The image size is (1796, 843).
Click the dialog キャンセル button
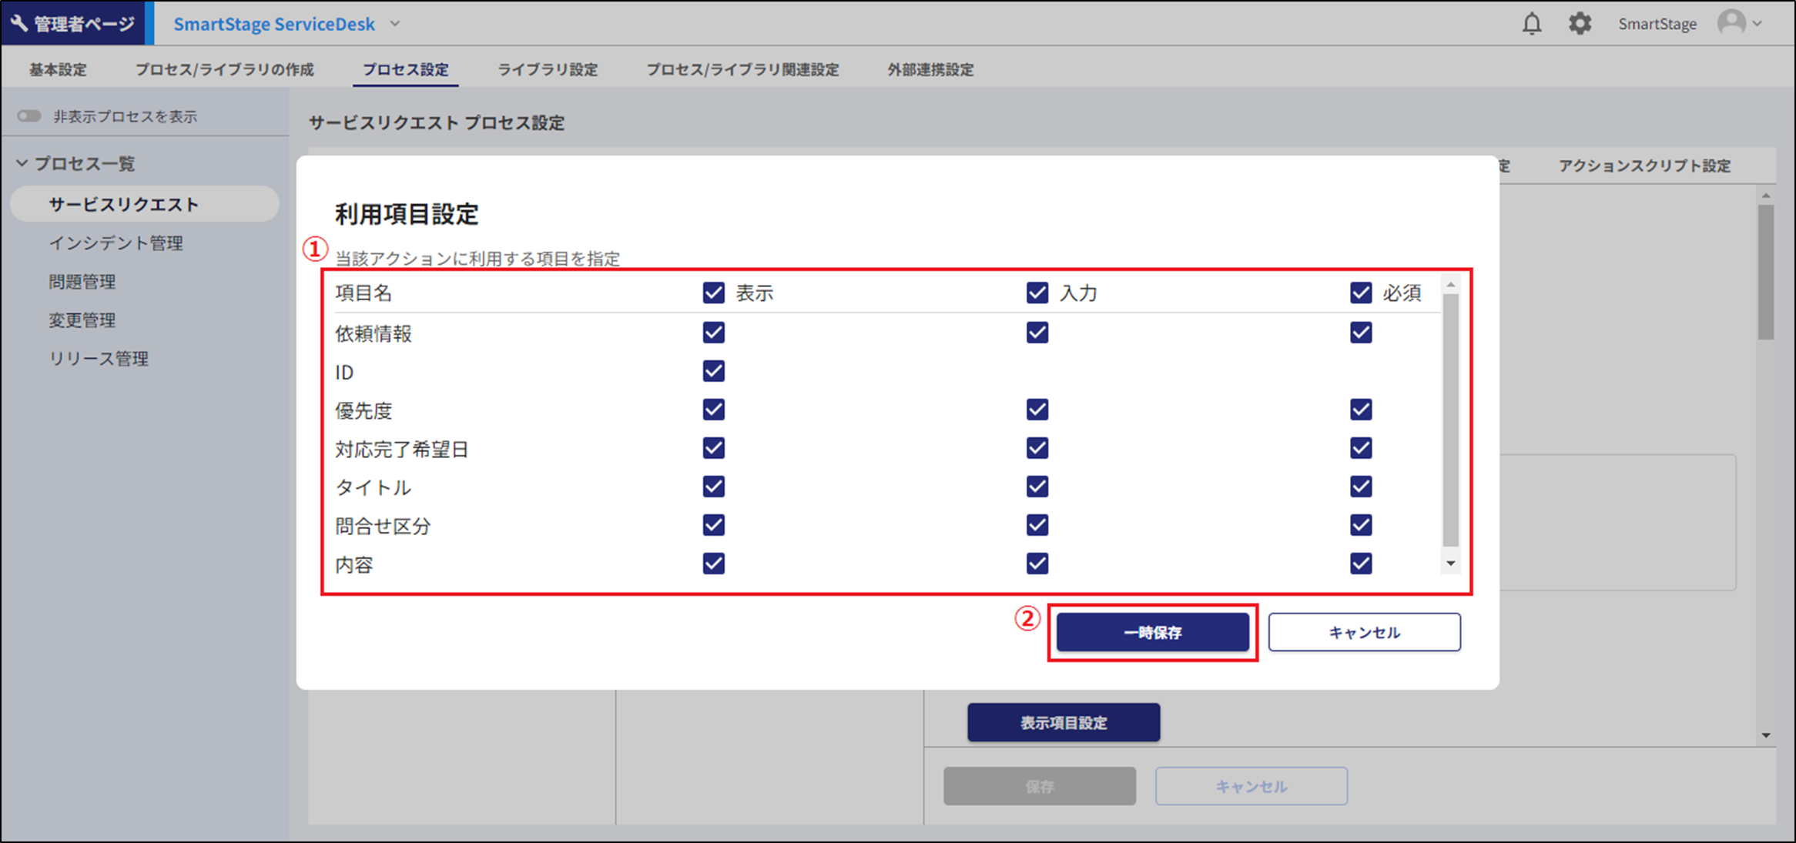click(1364, 632)
